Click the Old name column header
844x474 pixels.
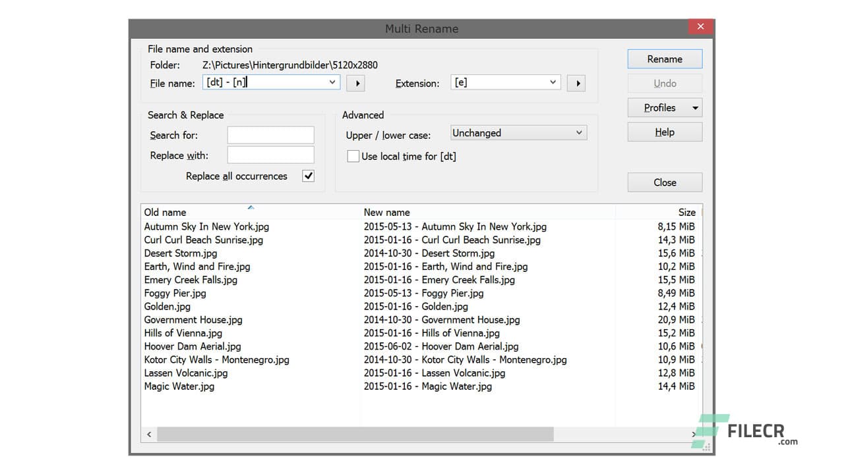pos(164,212)
